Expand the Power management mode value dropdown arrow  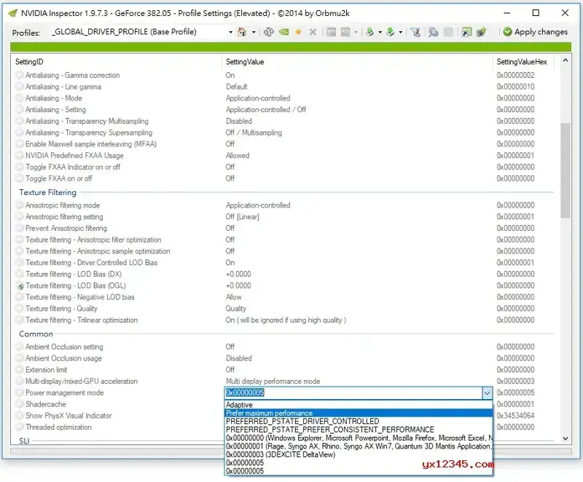(487, 393)
